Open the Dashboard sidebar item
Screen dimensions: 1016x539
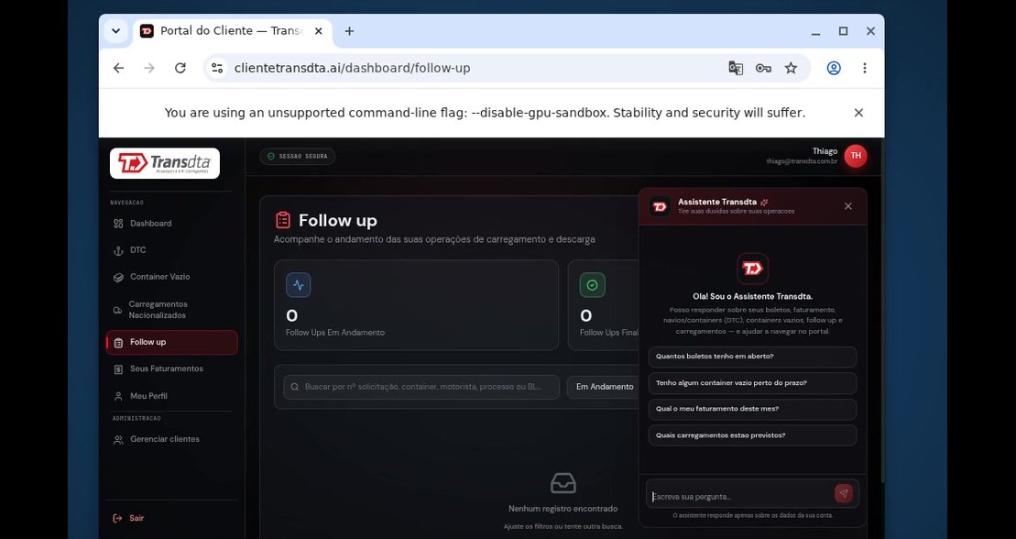click(171, 223)
